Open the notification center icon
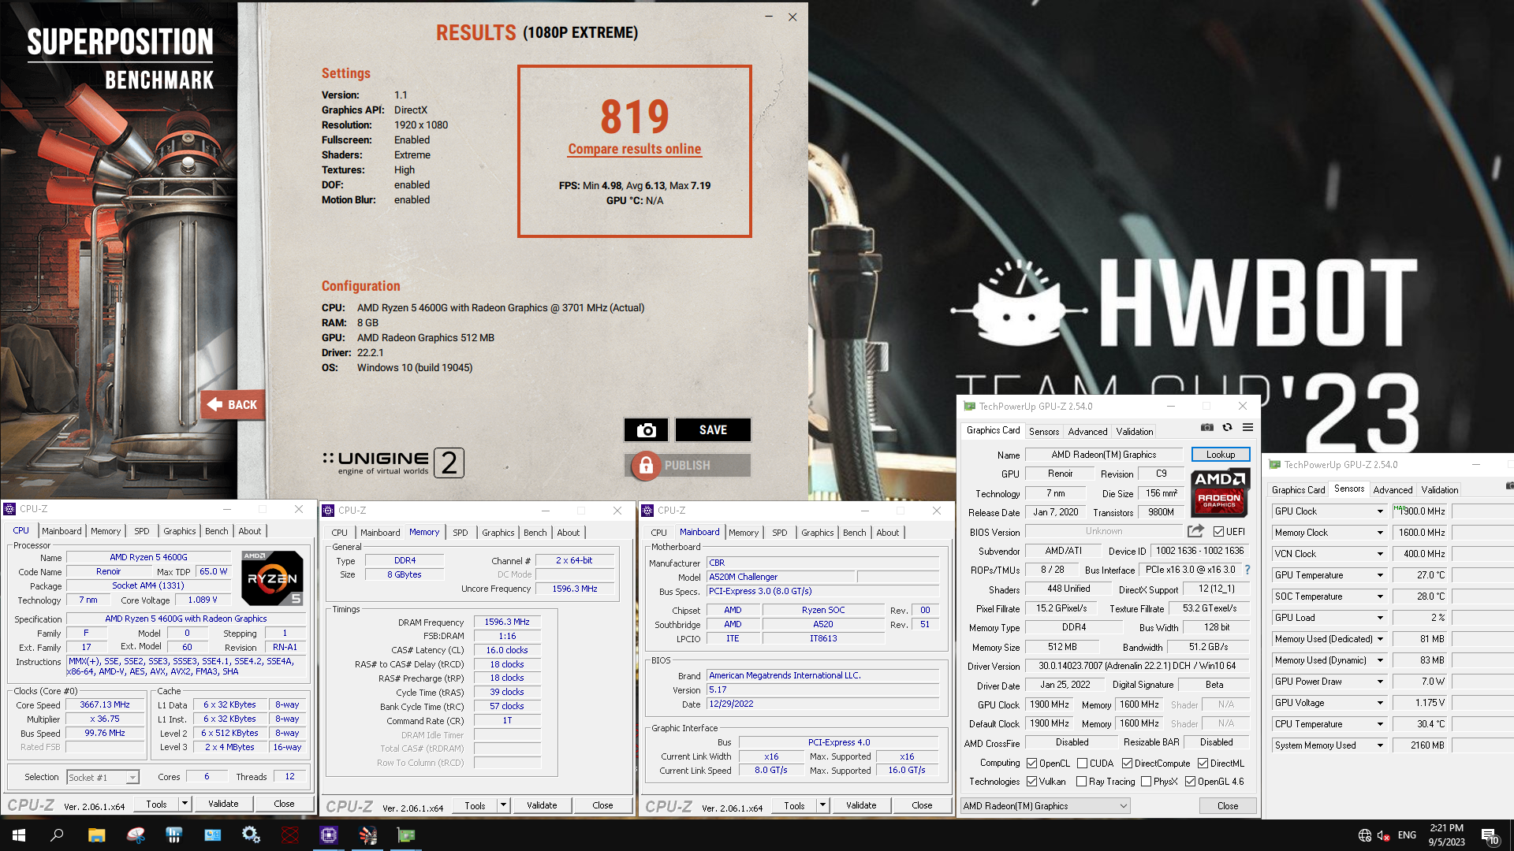This screenshot has height=851, width=1514. click(1490, 836)
